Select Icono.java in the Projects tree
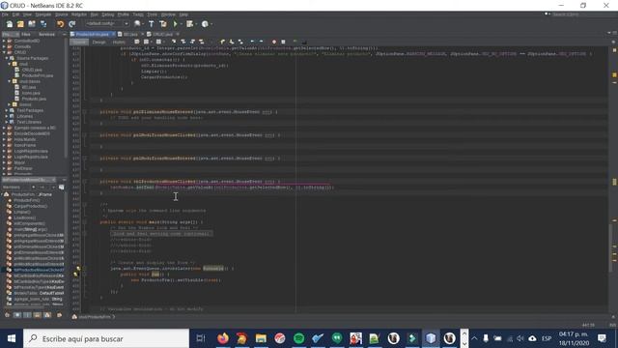This screenshot has width=618, height=348. point(31,93)
